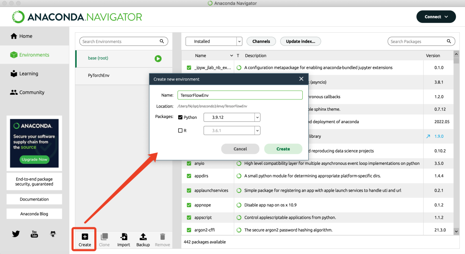
Task: Click the blue version 1.9.0 link
Action: pos(439,136)
